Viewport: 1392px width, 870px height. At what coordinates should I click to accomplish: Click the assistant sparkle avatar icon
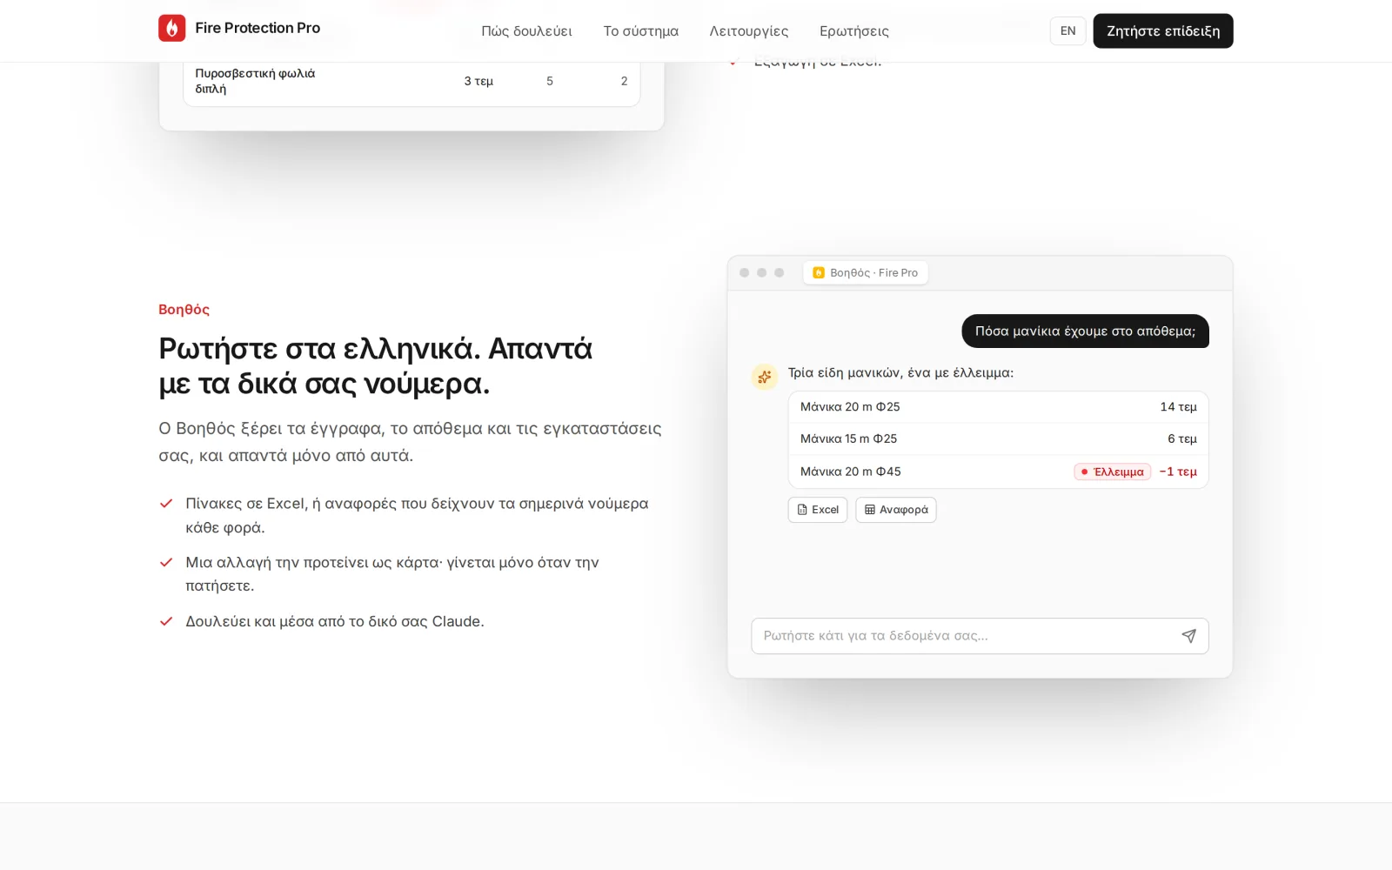(x=765, y=377)
